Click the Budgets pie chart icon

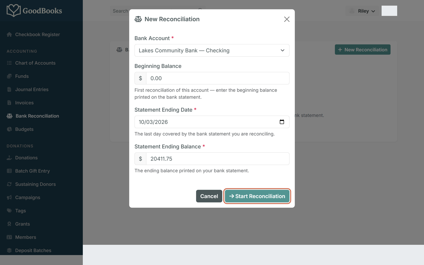[x=9, y=129]
